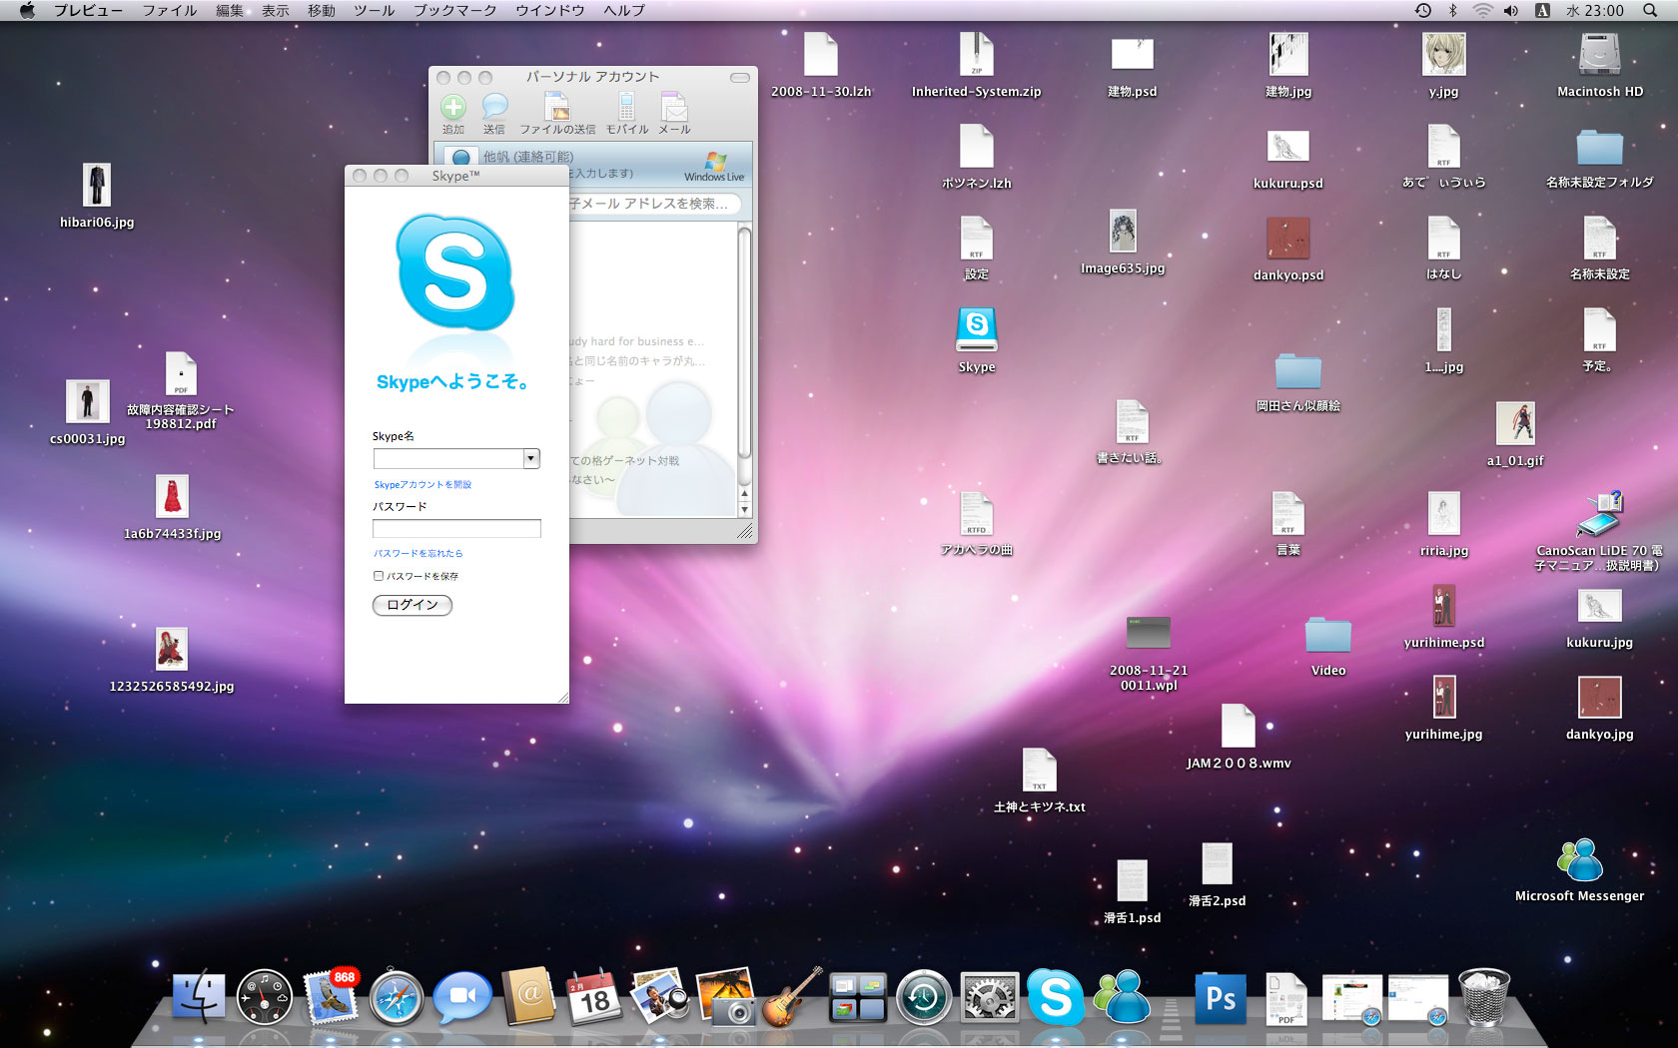Image resolution: width=1678 pixels, height=1048 pixels.
Task: Click the Messenger status avatar icon
Action: [x=460, y=159]
